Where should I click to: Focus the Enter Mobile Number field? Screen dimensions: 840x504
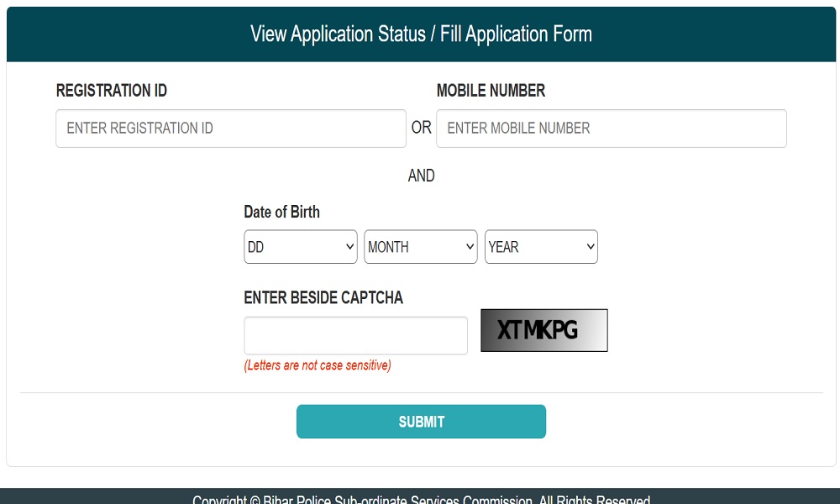click(611, 129)
